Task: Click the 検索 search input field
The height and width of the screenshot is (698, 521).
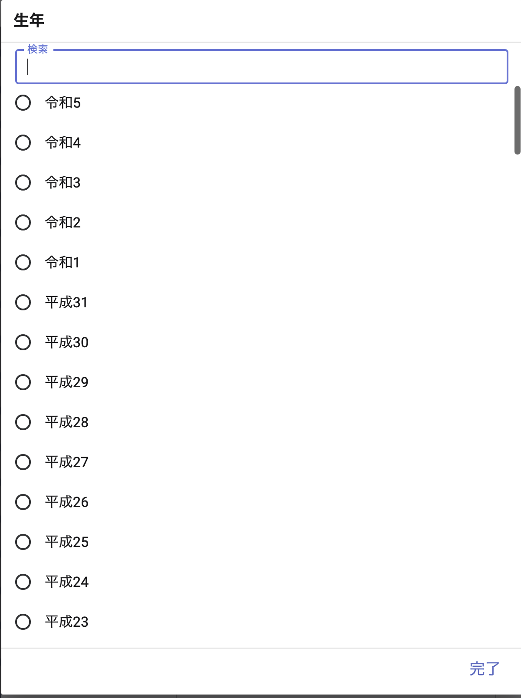Action: 261,67
